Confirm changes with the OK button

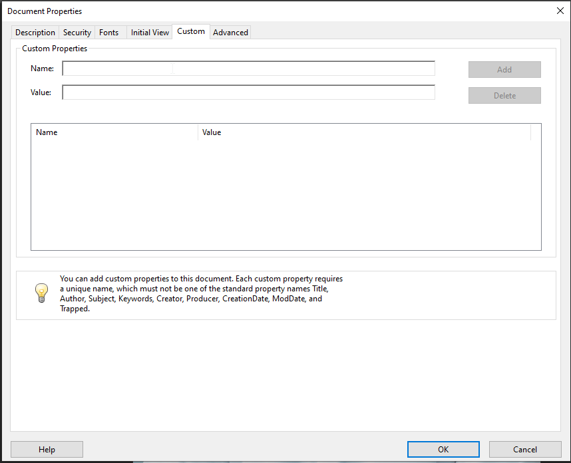443,450
